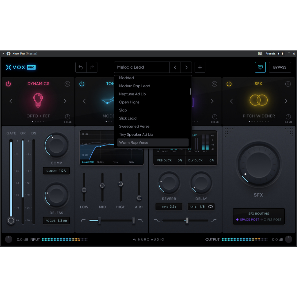Click the undo arrow icon
Image resolution: width=297 pixels, height=297 pixels.
point(81,67)
